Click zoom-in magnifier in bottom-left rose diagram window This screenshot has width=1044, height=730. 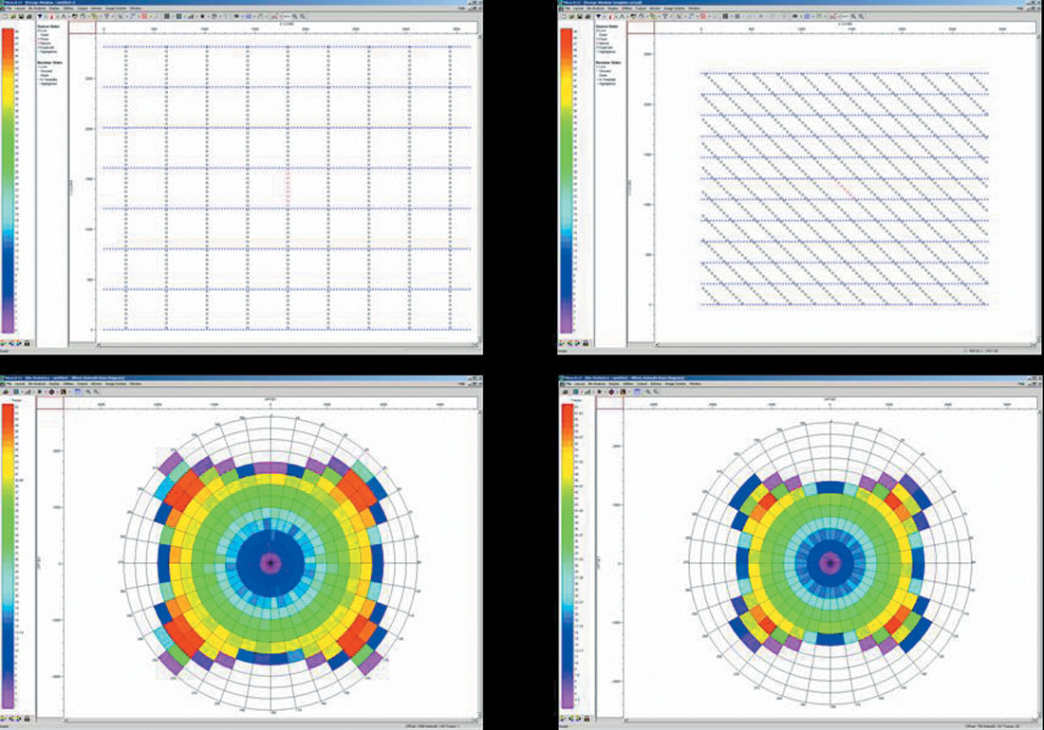88,392
